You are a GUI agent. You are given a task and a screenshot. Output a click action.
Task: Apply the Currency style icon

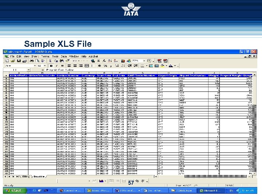[x=100, y=66]
